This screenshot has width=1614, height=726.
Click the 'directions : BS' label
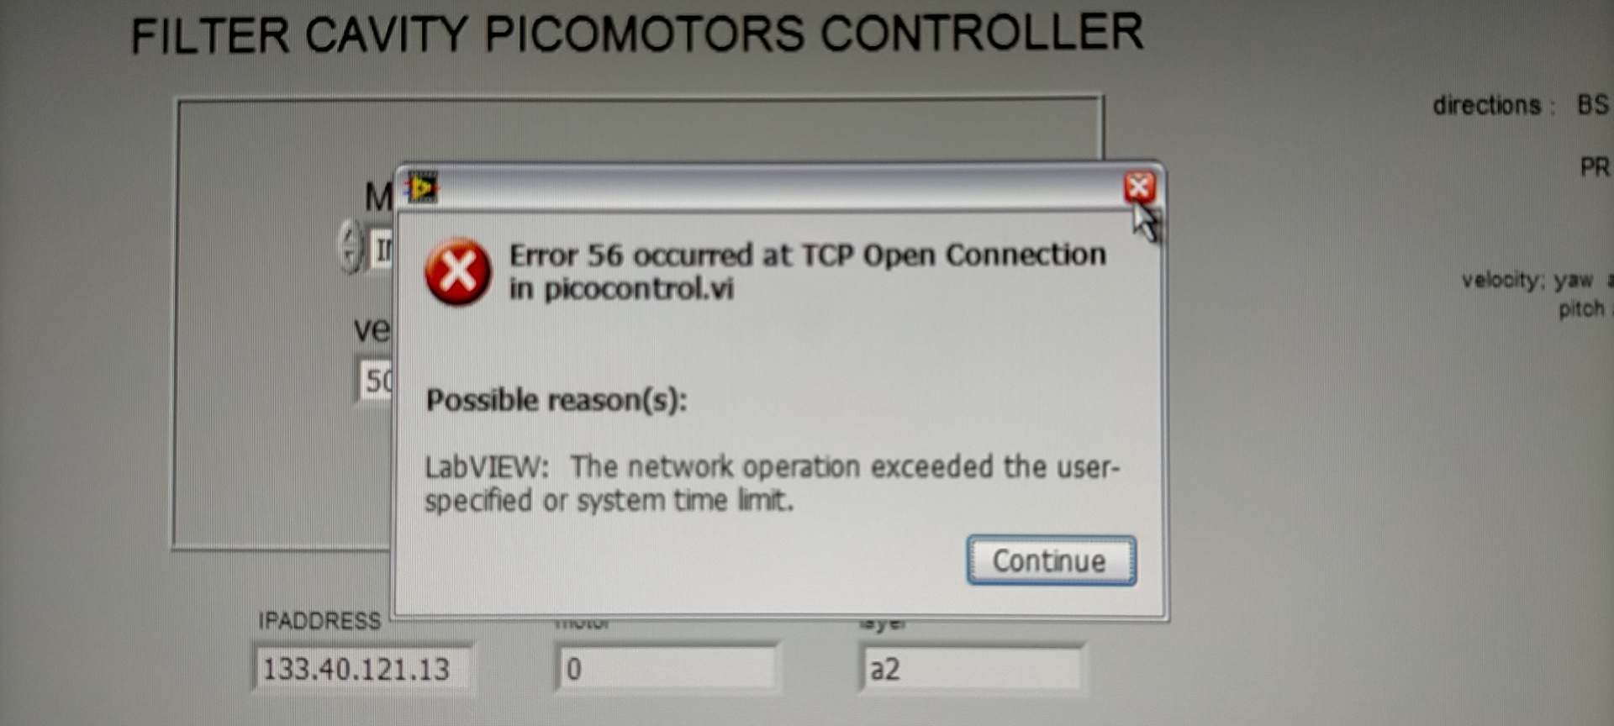click(x=1520, y=105)
